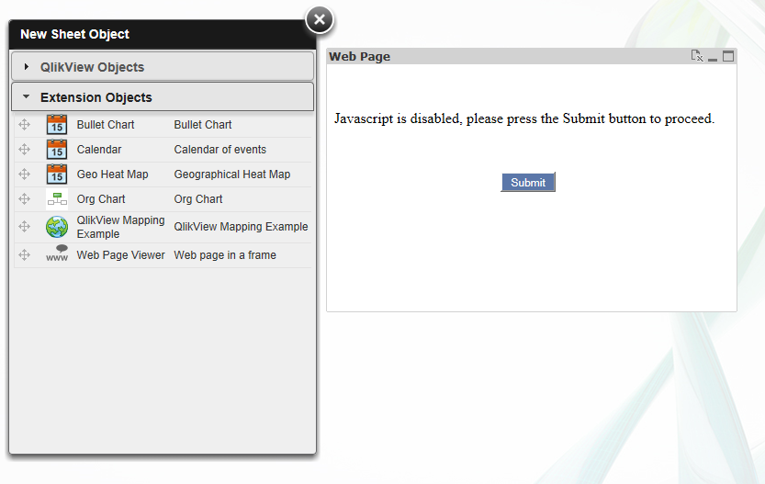Click the Javascript is disabled message
The height and width of the screenshot is (484, 765).
pyautogui.click(x=524, y=118)
